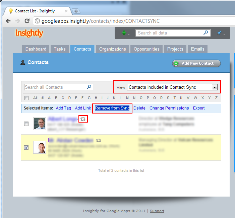Switch to the Emails tab
The width and height of the screenshot is (235, 218).
click(197, 49)
